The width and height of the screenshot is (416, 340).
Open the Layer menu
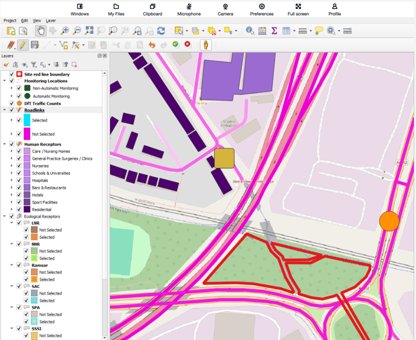(x=51, y=21)
